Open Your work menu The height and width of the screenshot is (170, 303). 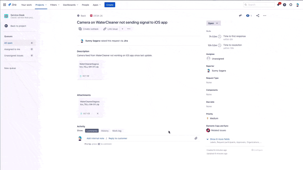[27, 5]
